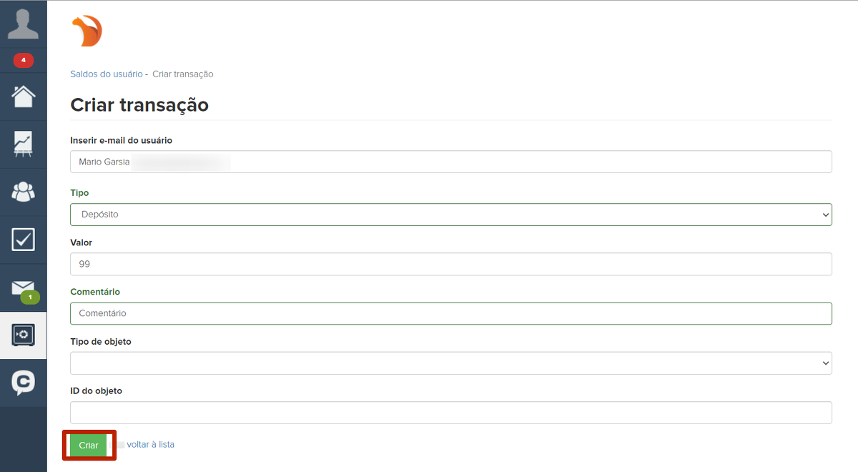Open the analytics chart icon
Image resolution: width=858 pixels, height=472 pixels.
[x=24, y=144]
